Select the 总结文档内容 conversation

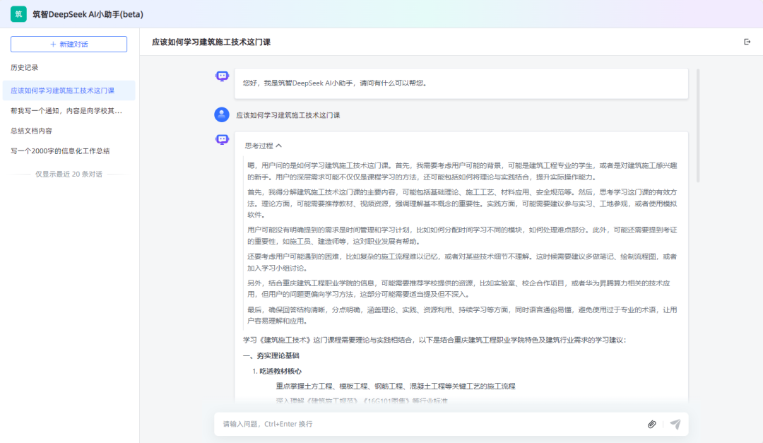tap(31, 131)
